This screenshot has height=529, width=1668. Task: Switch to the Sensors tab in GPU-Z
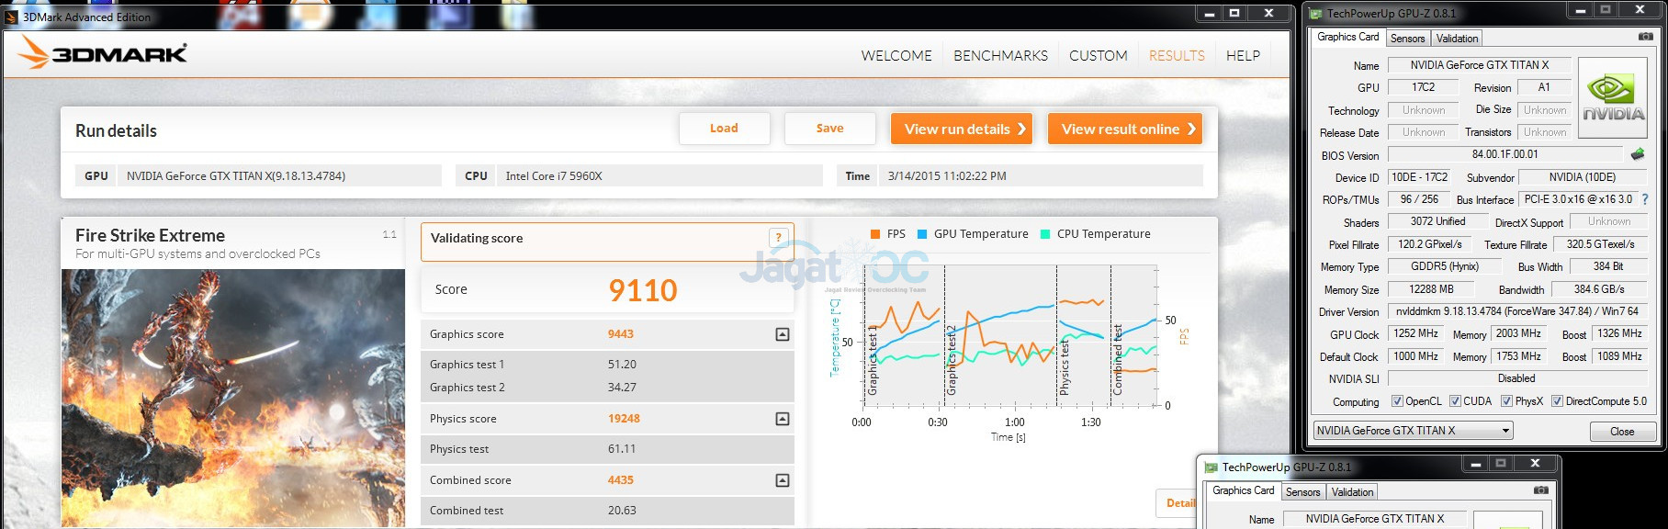pos(1407,39)
